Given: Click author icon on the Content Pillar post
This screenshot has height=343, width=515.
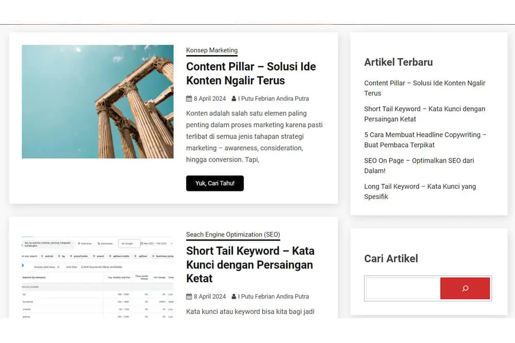Looking at the screenshot, I should coord(234,98).
